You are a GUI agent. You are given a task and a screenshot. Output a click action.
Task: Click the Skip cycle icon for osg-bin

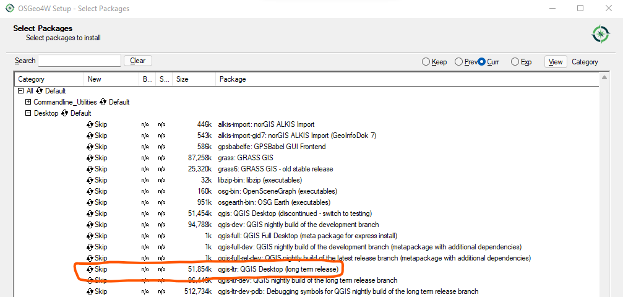(x=90, y=191)
